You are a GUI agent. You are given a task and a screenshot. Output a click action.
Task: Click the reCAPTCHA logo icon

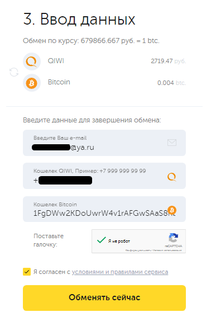(174, 238)
